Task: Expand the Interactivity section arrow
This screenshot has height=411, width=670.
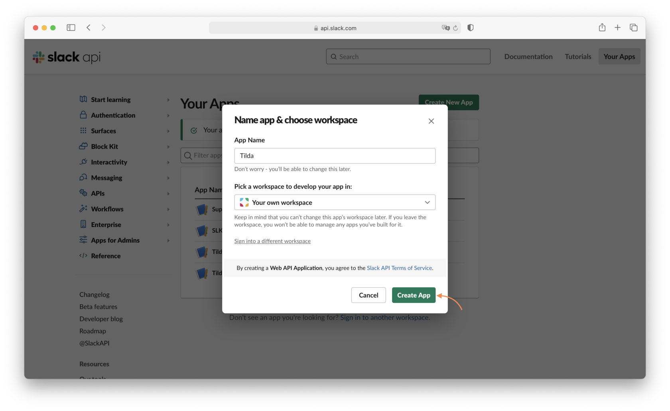Action: coord(168,162)
